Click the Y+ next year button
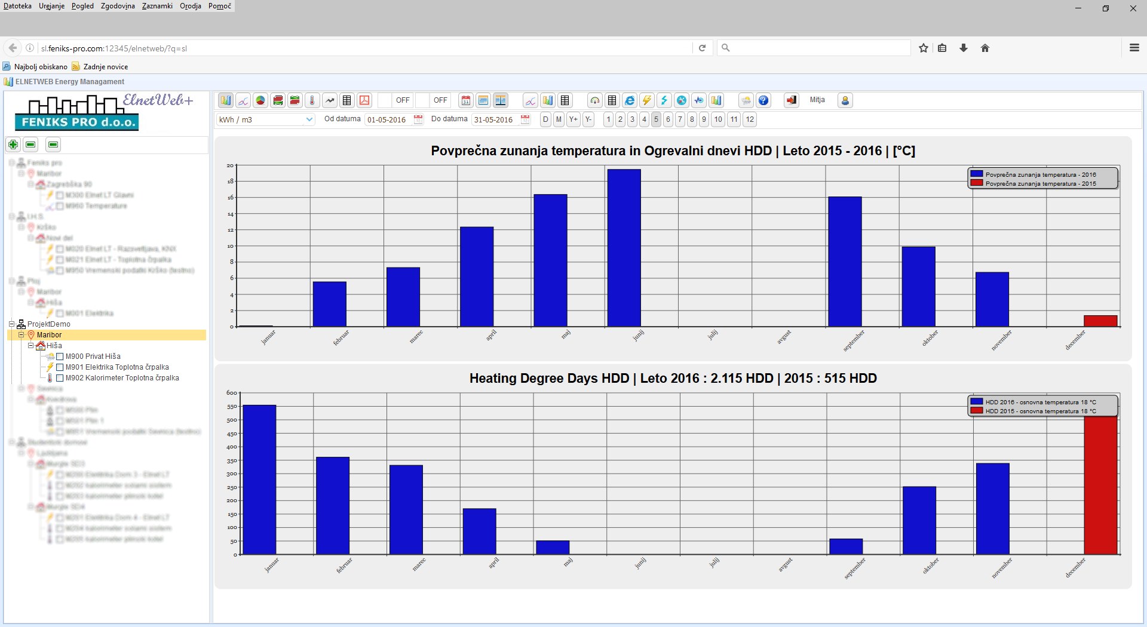Viewport: 1147px width, 627px height. [573, 119]
